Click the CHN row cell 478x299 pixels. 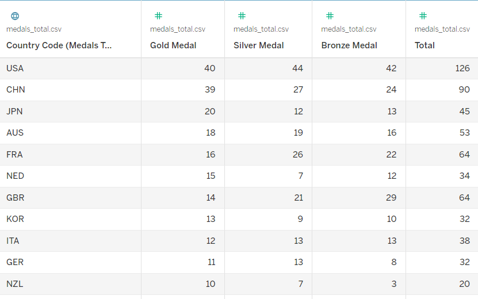(x=70, y=90)
